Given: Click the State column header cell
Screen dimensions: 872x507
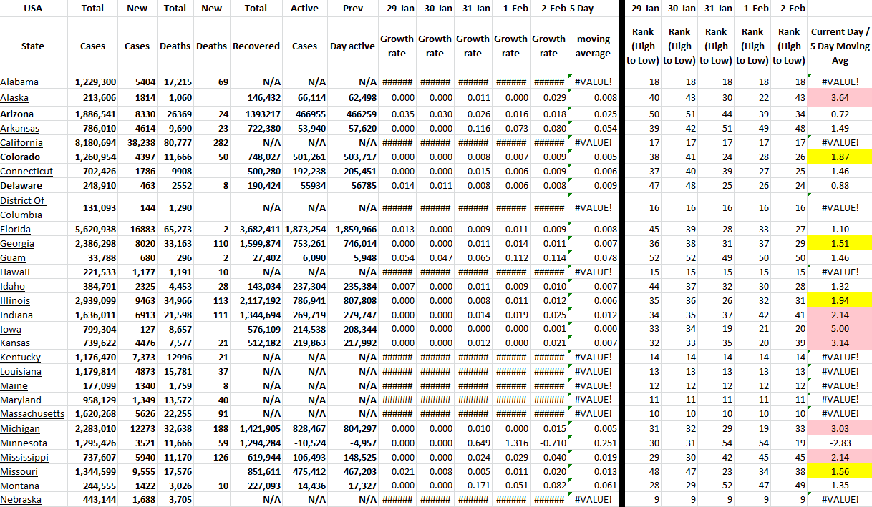Looking at the screenshot, I should 33,46.
